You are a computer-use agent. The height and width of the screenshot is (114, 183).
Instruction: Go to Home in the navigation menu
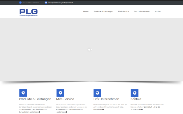[x=86, y=12]
